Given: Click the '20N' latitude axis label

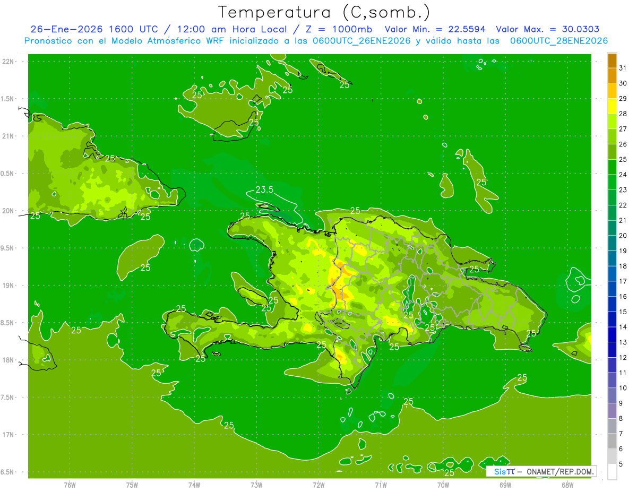Looking at the screenshot, I should pyautogui.click(x=8, y=211).
